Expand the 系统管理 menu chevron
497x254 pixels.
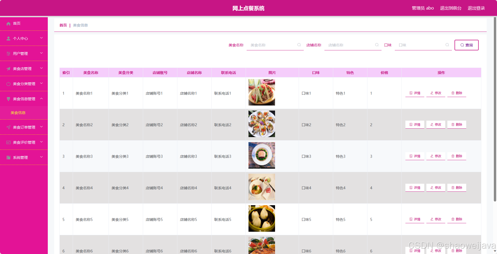tap(41, 157)
